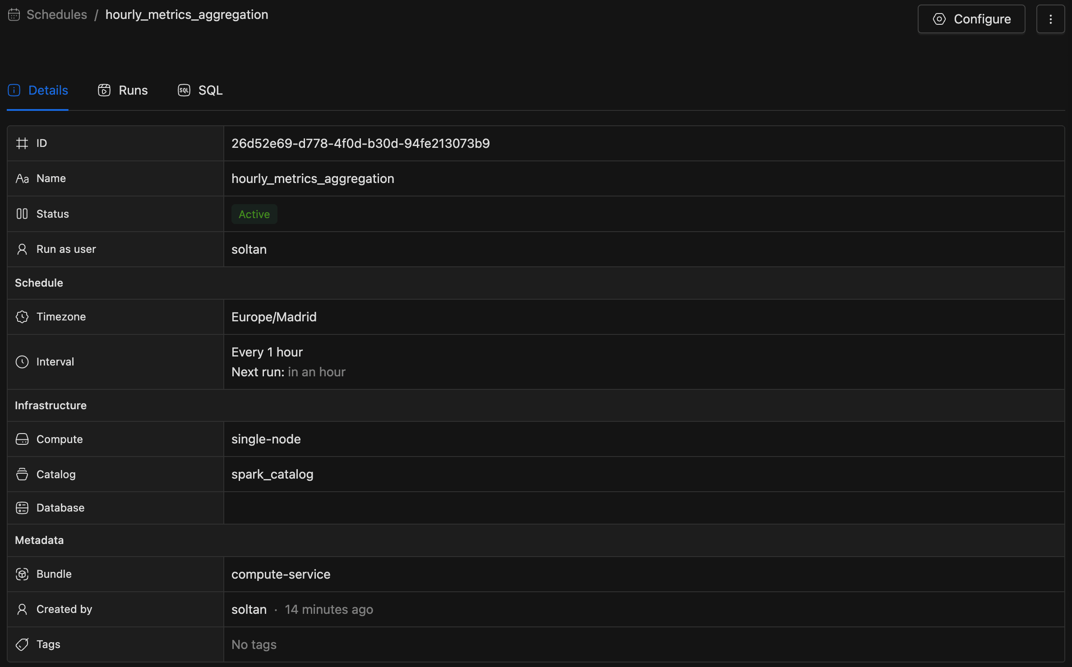Click the Timezone label
The height and width of the screenshot is (667, 1072).
click(61, 317)
